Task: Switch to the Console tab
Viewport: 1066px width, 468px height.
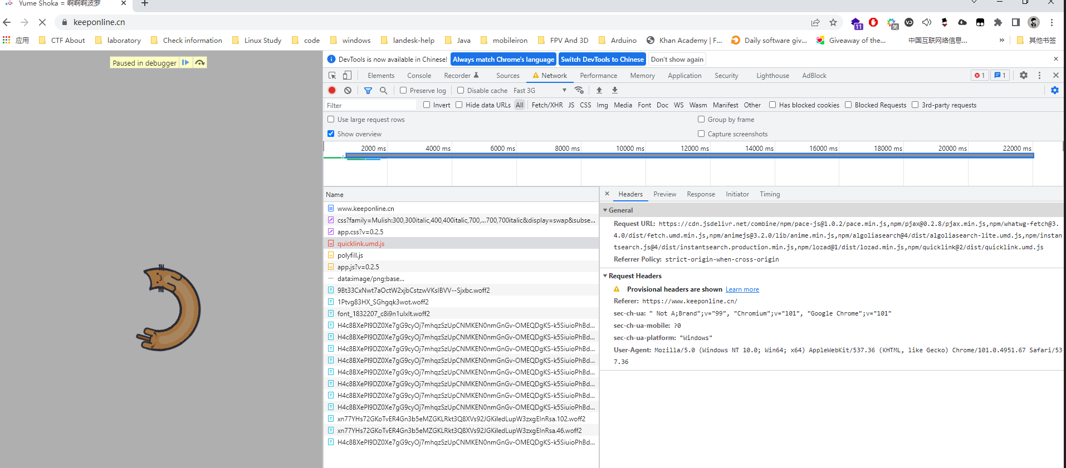Action: point(419,76)
